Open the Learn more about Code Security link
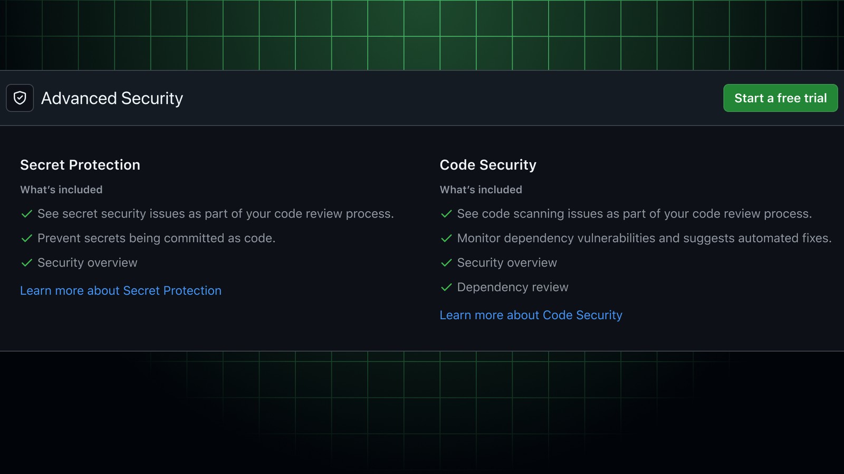The width and height of the screenshot is (844, 474). point(531,315)
